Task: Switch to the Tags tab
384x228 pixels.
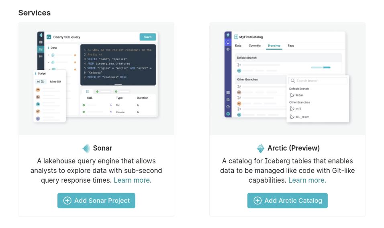Action: coord(291,45)
